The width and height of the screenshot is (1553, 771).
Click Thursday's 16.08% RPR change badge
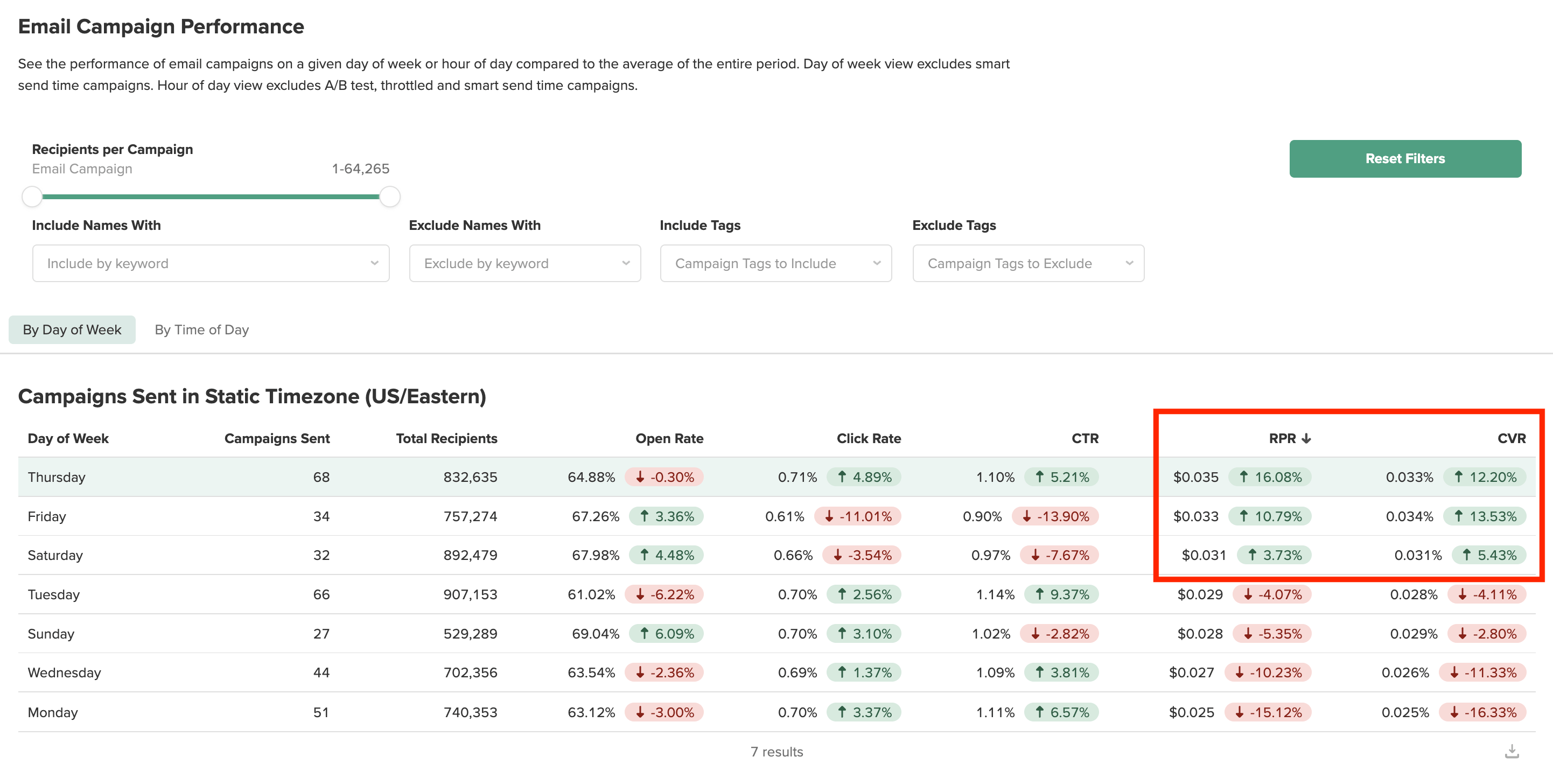[1270, 477]
